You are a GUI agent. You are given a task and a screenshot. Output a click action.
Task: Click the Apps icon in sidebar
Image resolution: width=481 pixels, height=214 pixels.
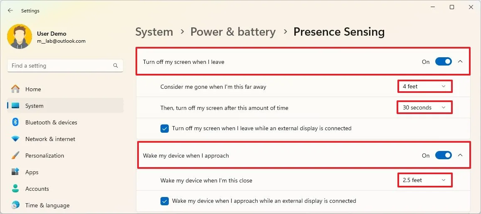(x=15, y=172)
